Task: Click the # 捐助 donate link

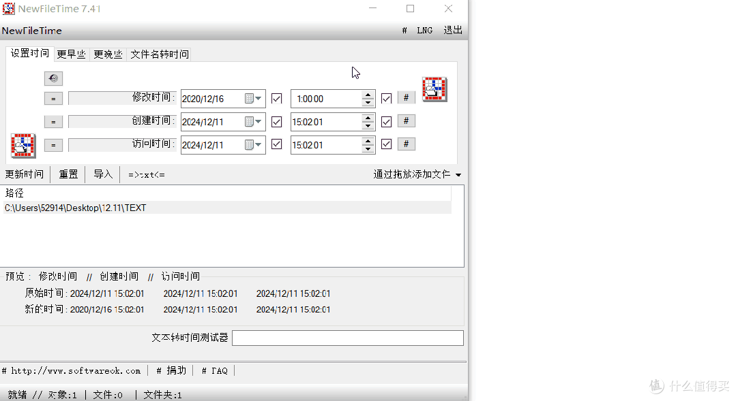Action: click(171, 370)
